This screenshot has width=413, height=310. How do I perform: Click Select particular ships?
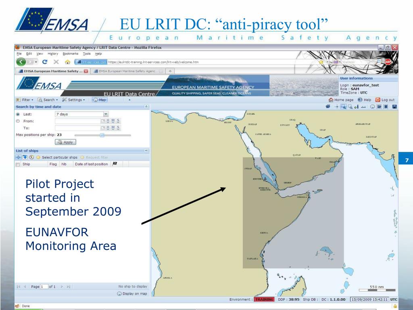point(56,157)
